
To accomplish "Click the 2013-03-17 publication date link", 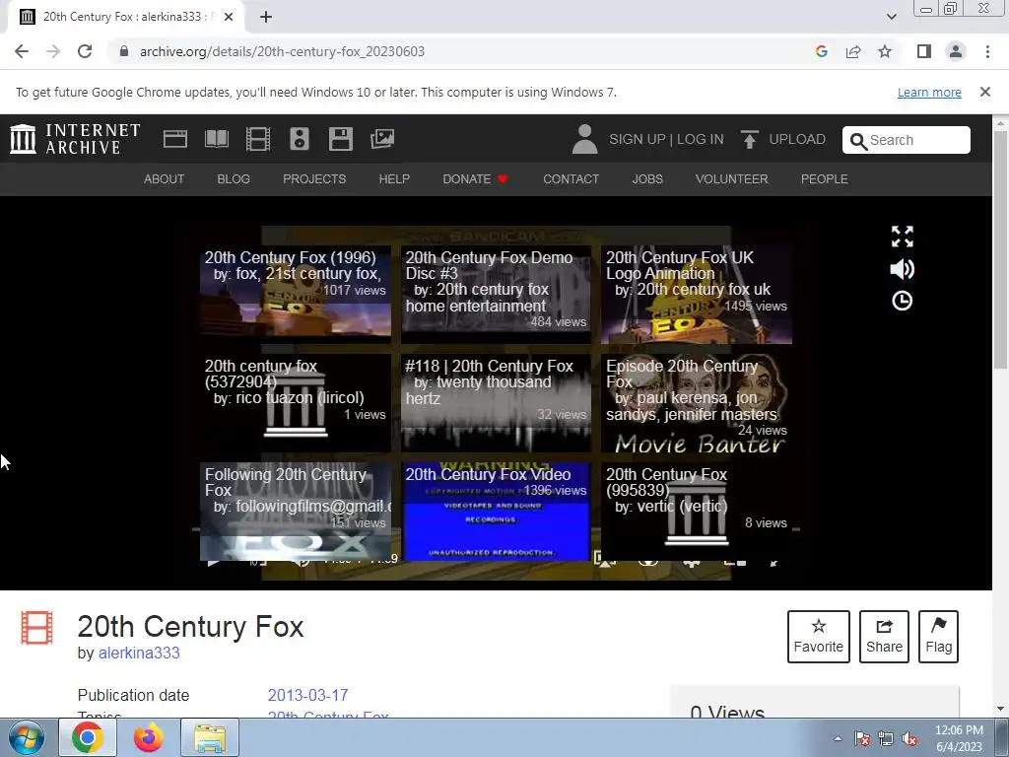I will pos(307,695).
